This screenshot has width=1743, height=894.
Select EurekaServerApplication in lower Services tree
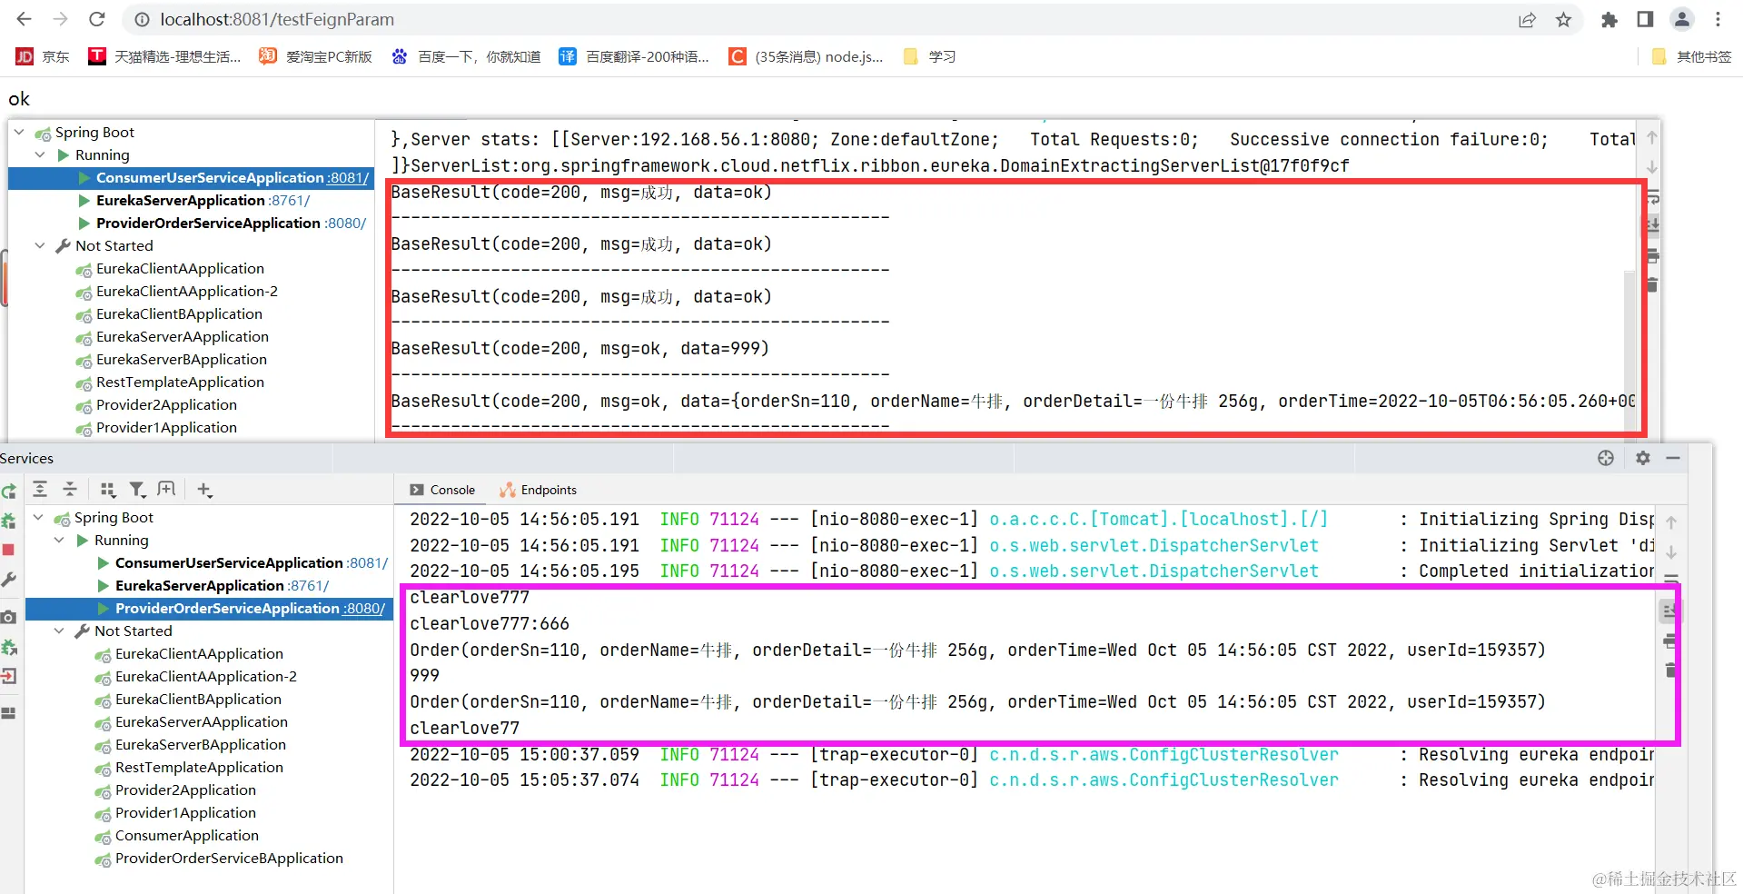pos(200,585)
